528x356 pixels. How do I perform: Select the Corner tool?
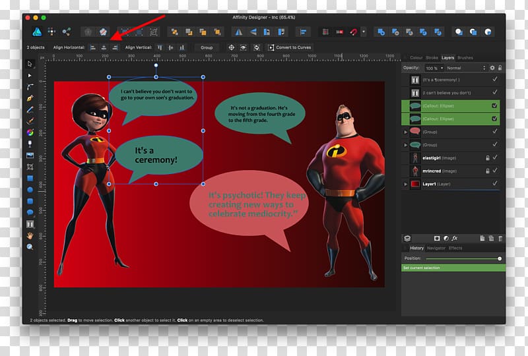30,87
